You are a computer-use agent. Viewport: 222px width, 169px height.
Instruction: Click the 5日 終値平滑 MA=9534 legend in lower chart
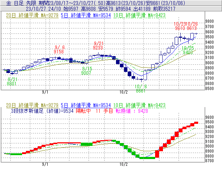86,105
